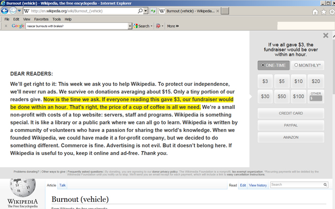This screenshot has width=335, height=209.
Task: Close the Google toolbar with the X
Action: 6,26
